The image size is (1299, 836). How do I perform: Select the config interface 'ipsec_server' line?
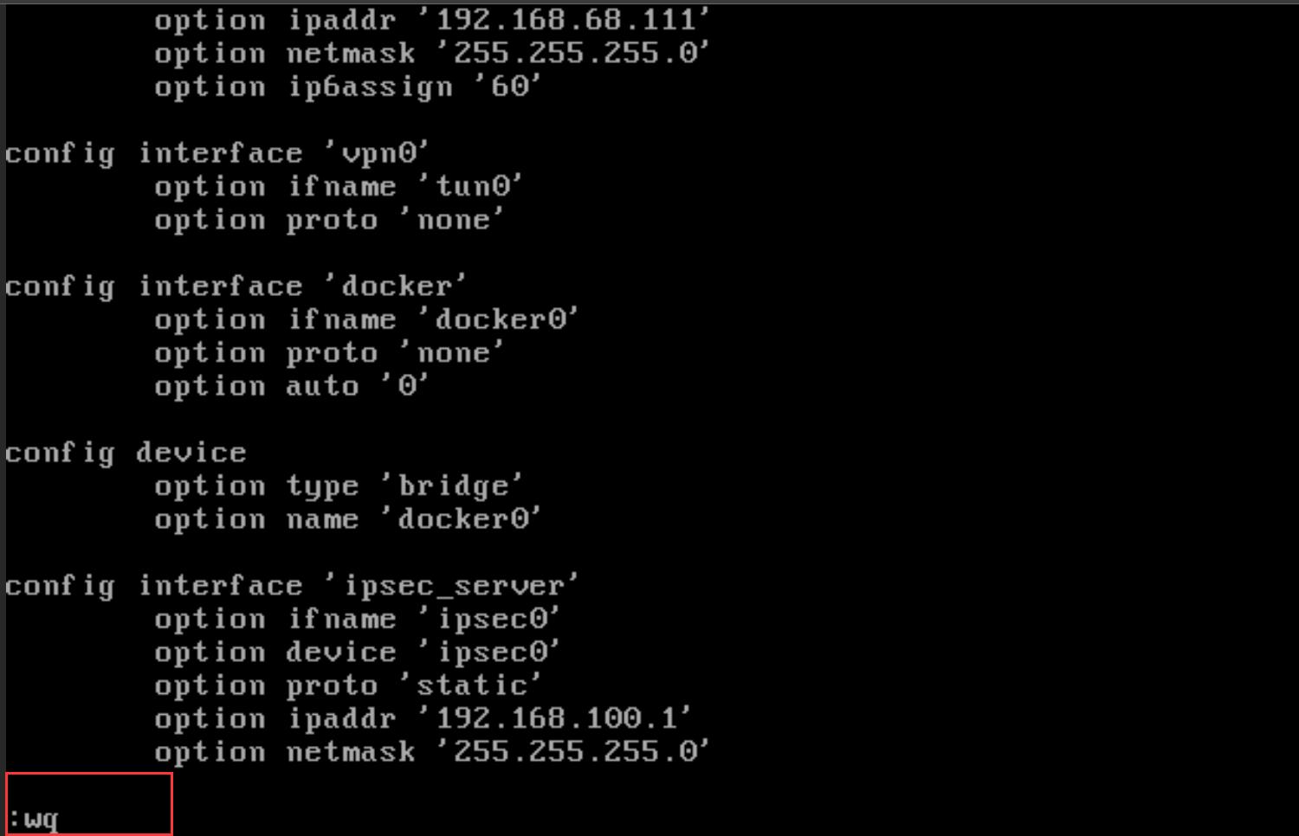point(291,586)
